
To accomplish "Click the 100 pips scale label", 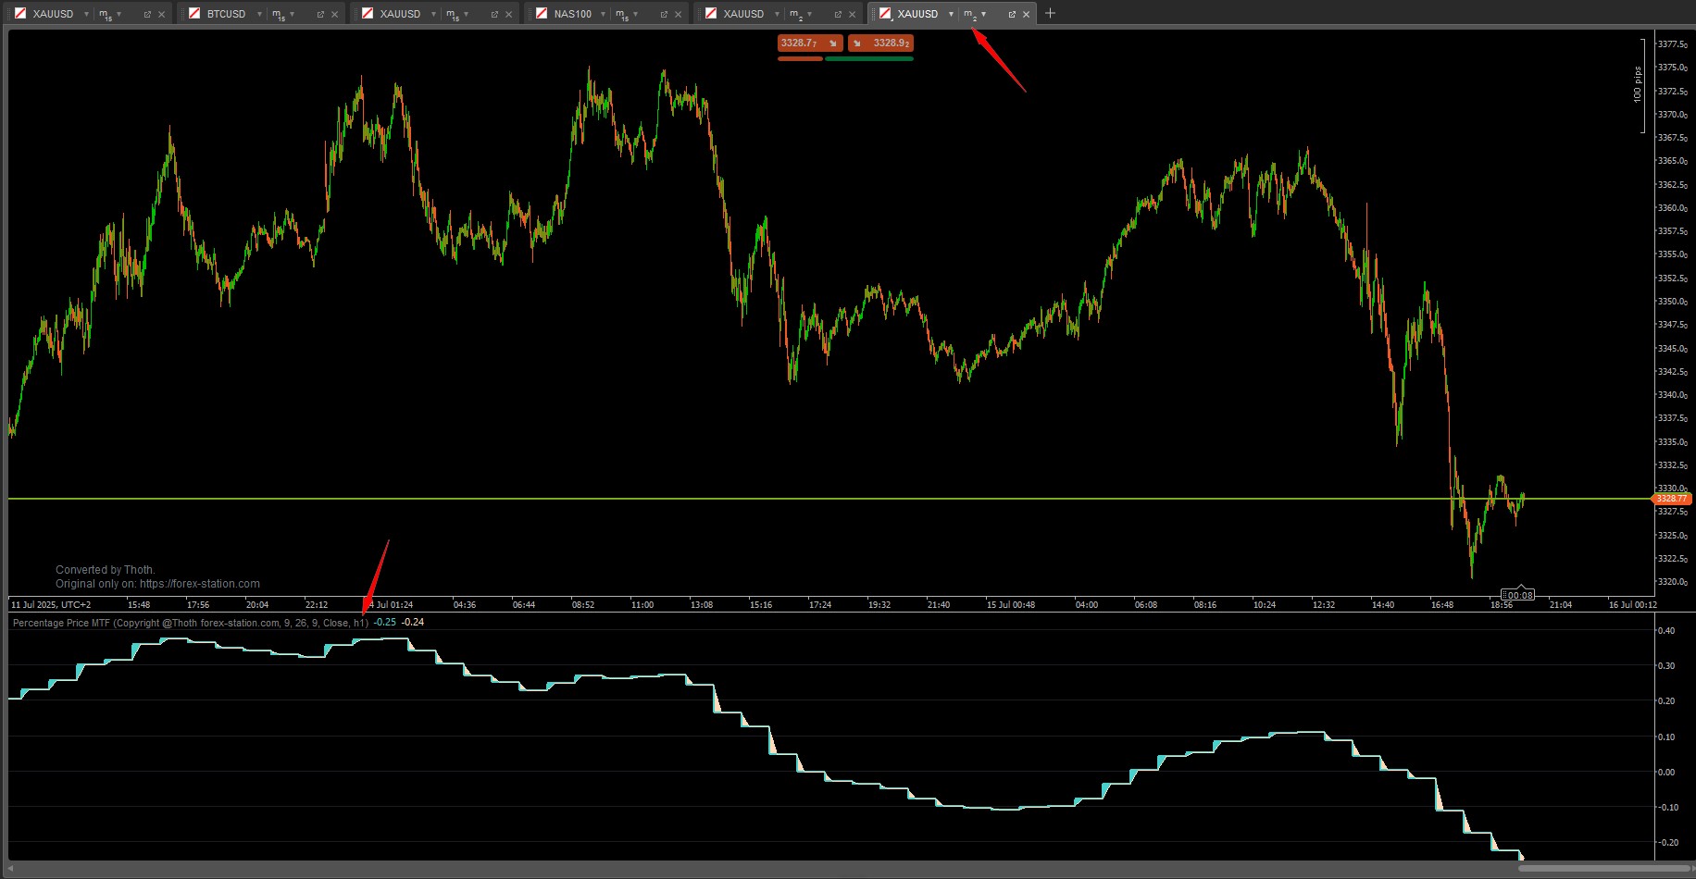I will (1637, 85).
